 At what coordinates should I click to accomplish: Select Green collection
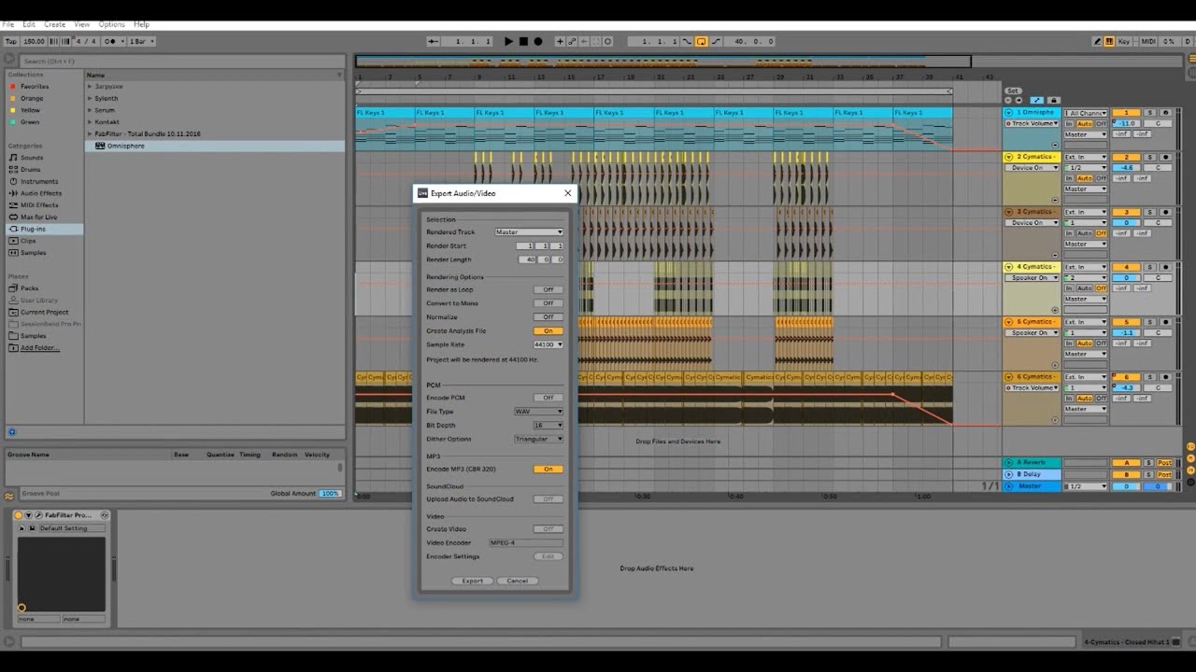[x=30, y=122]
